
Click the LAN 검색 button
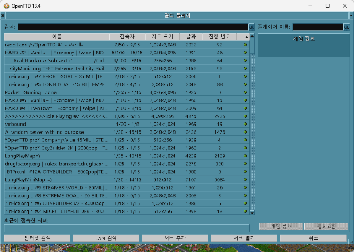106,238
